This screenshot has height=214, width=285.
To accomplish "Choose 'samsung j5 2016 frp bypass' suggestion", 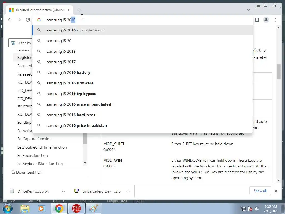I will pyautogui.click(x=143, y=94).
